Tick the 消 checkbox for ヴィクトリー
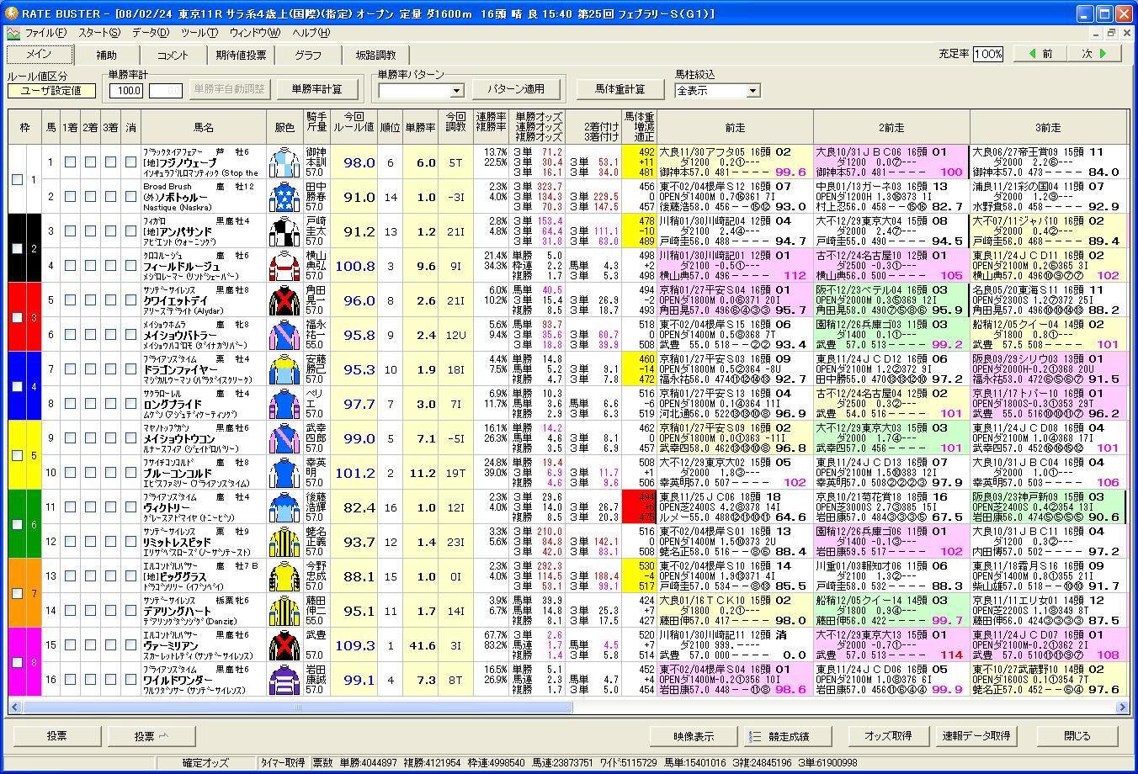The width and height of the screenshot is (1138, 774). [130, 507]
